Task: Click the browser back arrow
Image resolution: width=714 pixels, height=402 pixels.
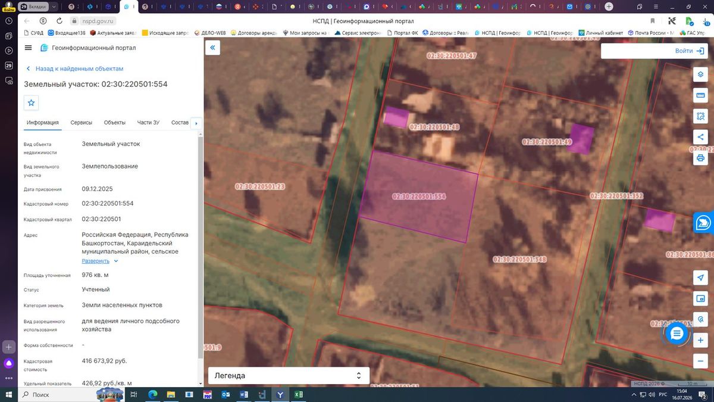Action: [27, 21]
